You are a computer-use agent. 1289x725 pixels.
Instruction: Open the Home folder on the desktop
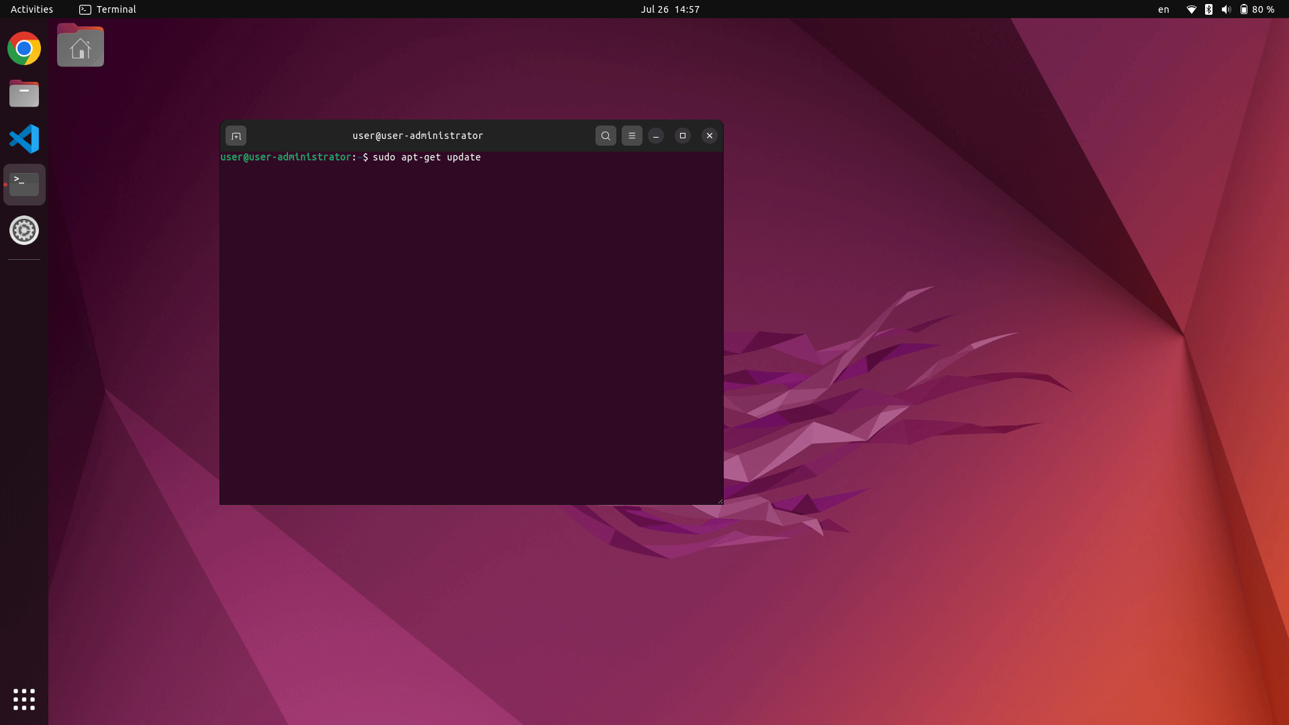[81, 46]
